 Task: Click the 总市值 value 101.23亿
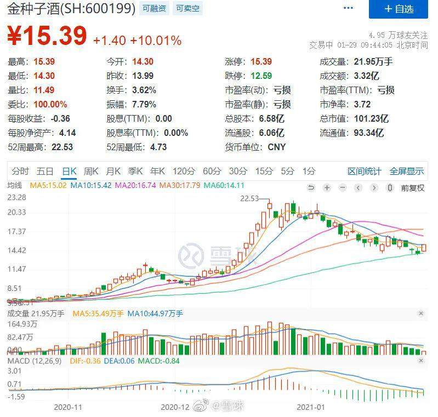tap(371, 118)
